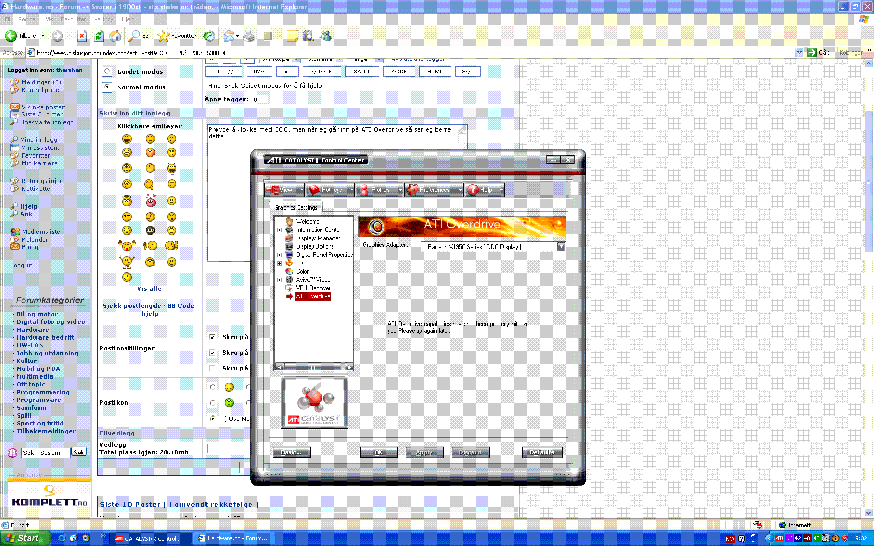
Task: Select VPU Recover in Catalyst tree
Action: click(313, 288)
